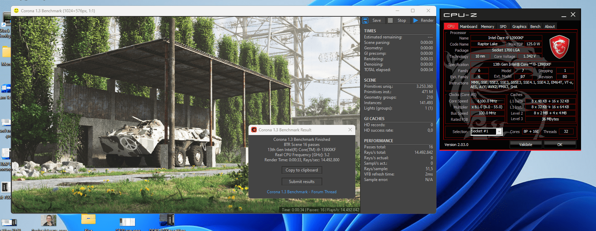596x231 pixels.
Task: Click the '8P + 16E' cores value
Action: (531, 131)
